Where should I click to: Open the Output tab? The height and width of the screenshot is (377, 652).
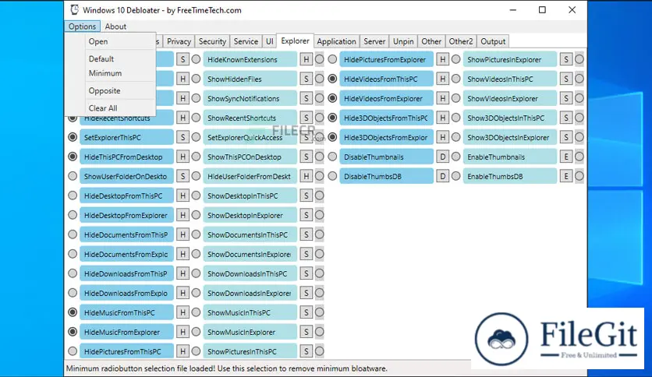[493, 41]
